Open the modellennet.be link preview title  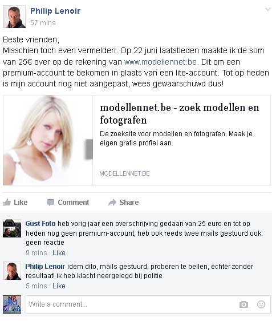coord(180,114)
